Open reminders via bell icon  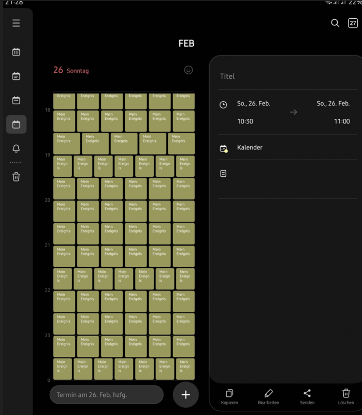16,149
